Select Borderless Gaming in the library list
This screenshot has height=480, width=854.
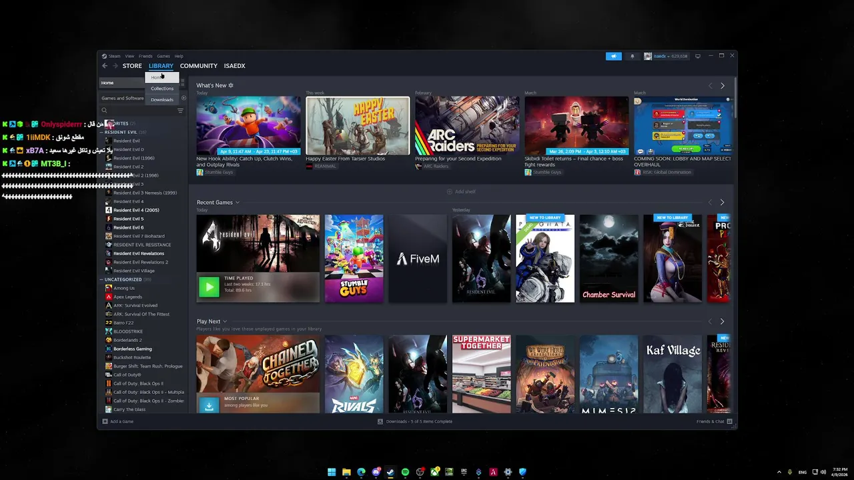(x=132, y=349)
